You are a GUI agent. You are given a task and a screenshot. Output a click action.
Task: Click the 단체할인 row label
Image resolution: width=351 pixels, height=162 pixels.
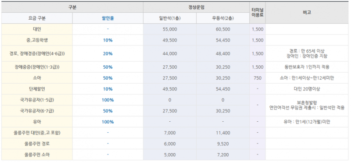37,89
